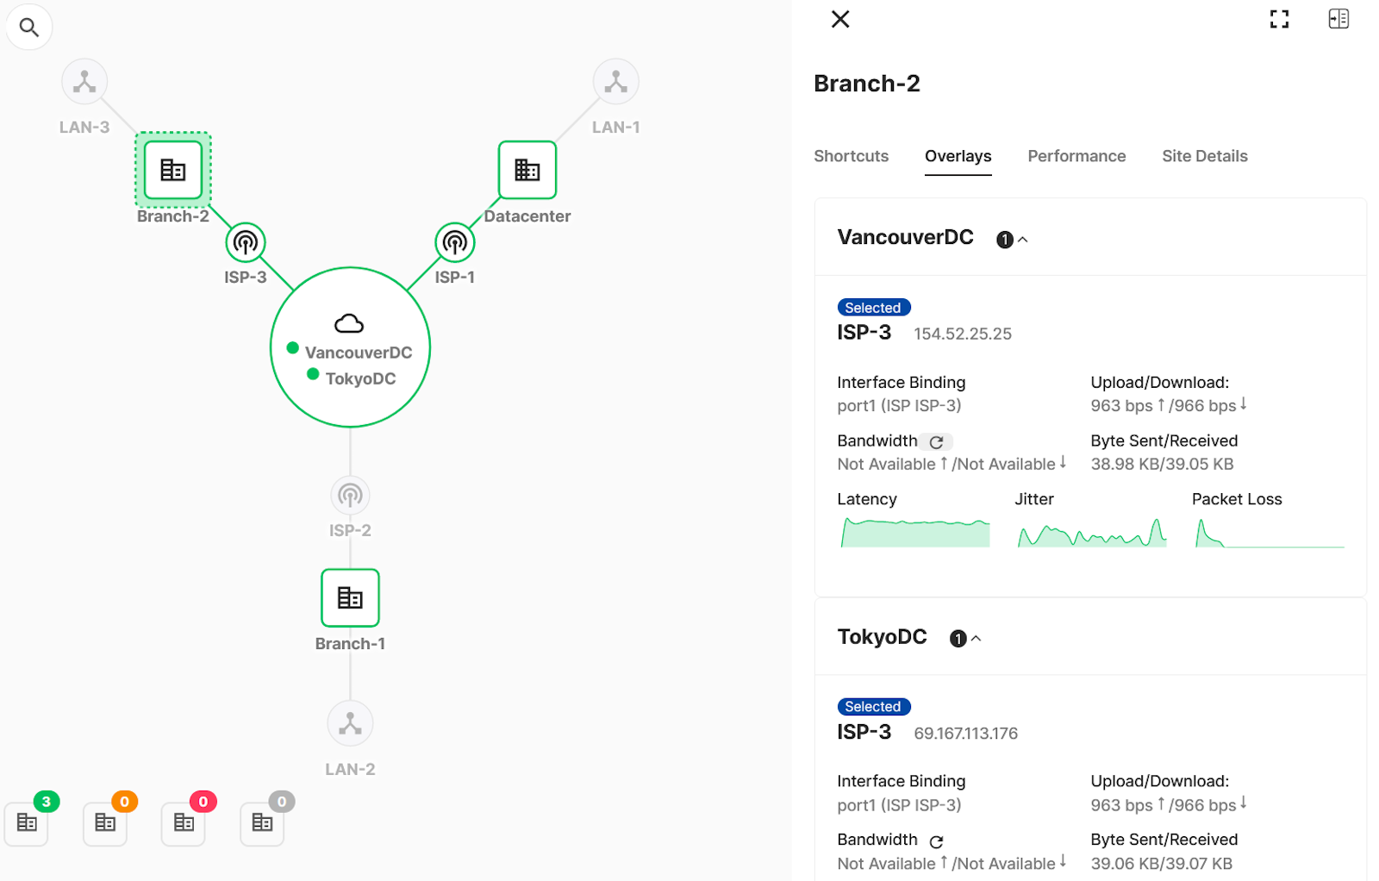Click the ISP-3 interface icon near Branch-2
The image size is (1379, 881).
point(246,242)
